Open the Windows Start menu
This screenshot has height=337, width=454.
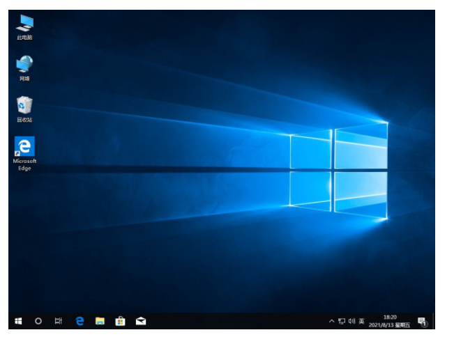point(18,321)
